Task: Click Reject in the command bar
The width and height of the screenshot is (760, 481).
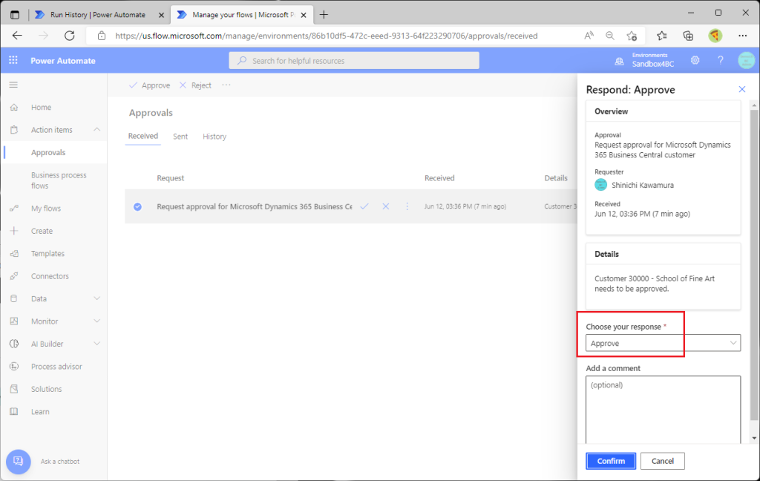Action: pyautogui.click(x=195, y=85)
